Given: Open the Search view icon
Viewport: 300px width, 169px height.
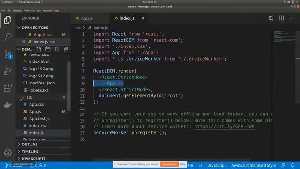Looking at the screenshot, I should point(7,37).
